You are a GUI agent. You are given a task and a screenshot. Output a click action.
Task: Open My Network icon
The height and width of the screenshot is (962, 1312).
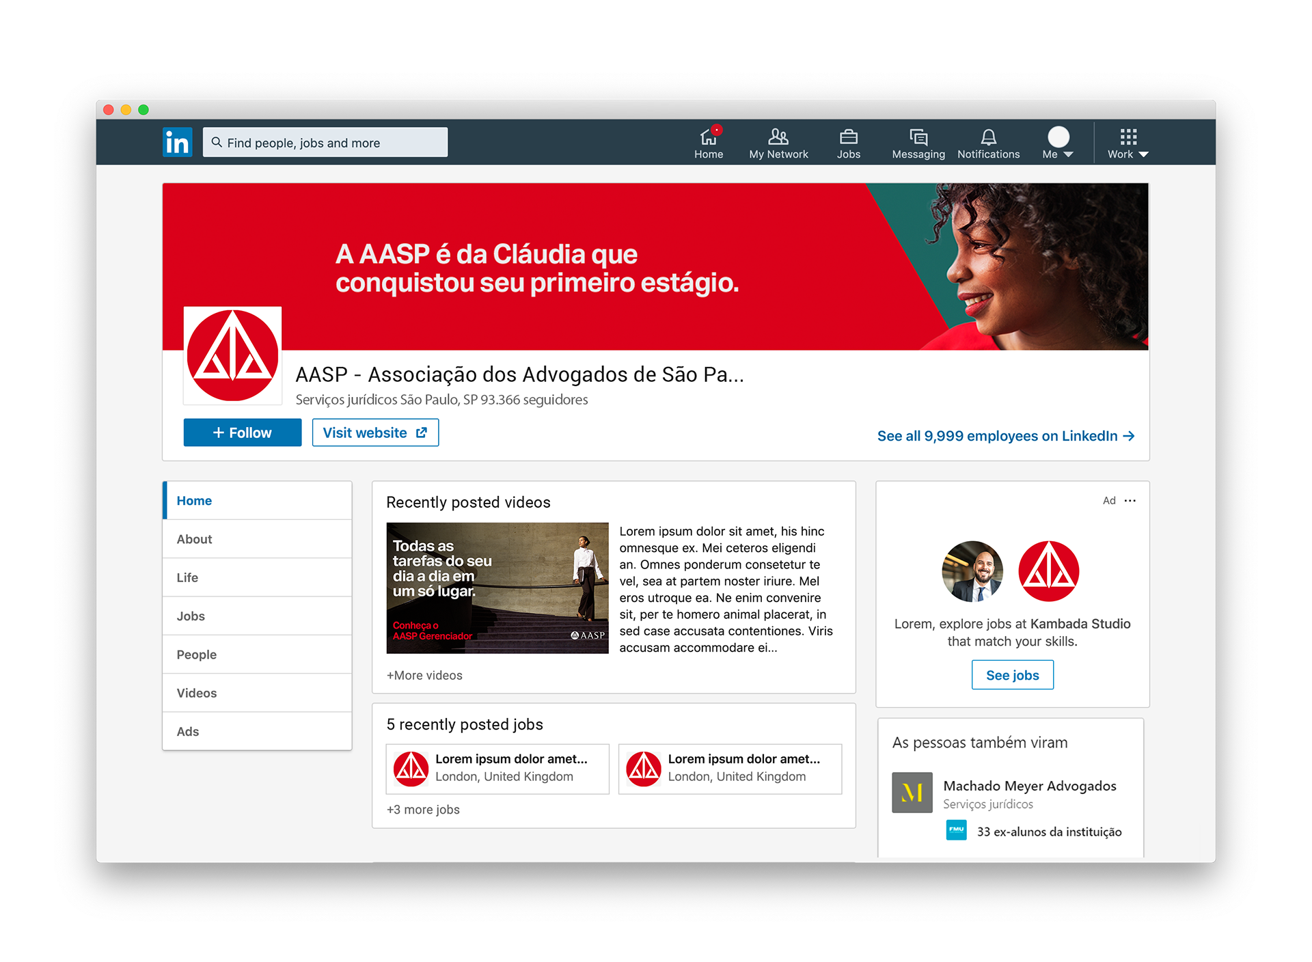click(778, 137)
